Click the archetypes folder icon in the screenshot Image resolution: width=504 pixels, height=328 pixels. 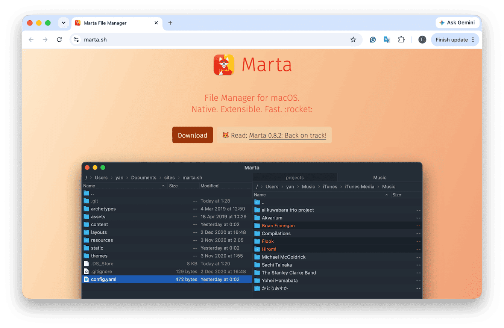point(86,209)
